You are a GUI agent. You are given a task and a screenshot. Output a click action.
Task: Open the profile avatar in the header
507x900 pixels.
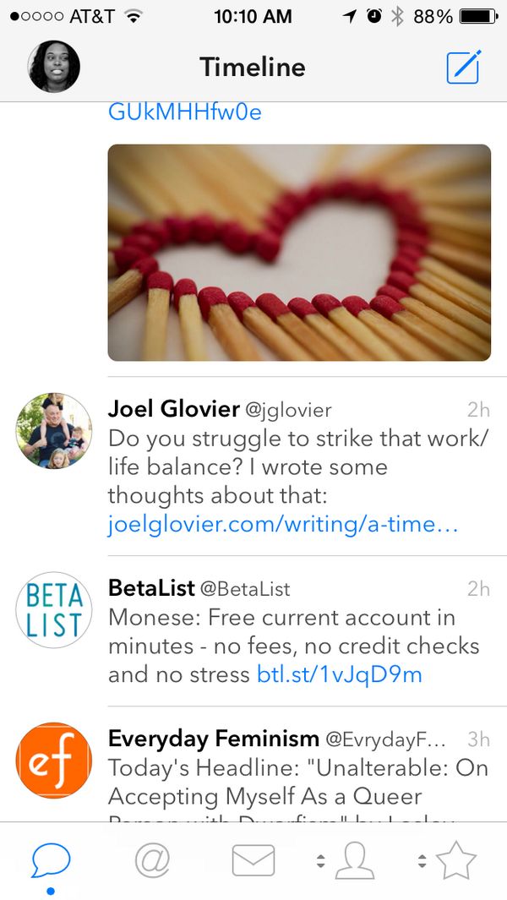[x=54, y=67]
